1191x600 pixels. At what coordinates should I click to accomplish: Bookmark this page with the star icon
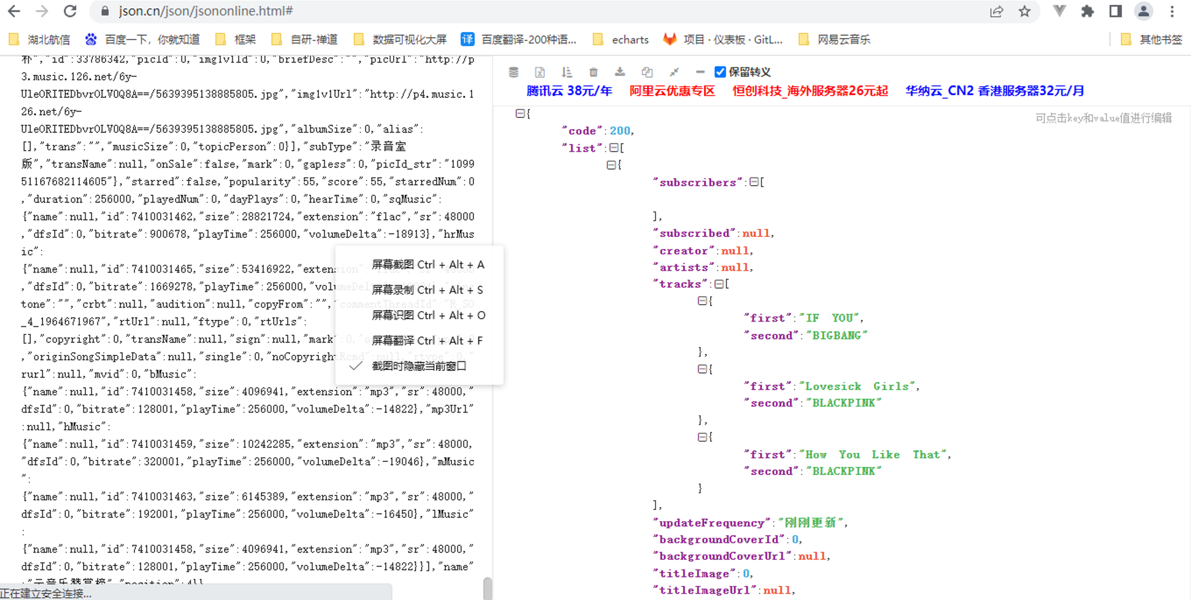click(x=1025, y=11)
